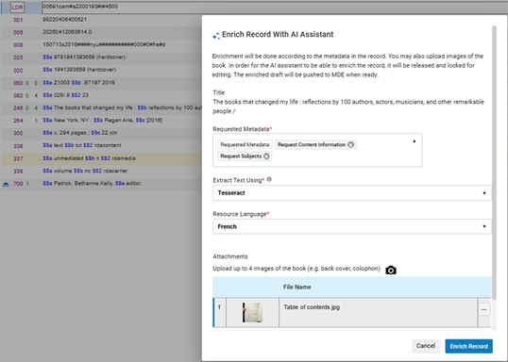
Task: Select field 300 x, 294 pages
Action: pyautogui.click(x=80, y=133)
